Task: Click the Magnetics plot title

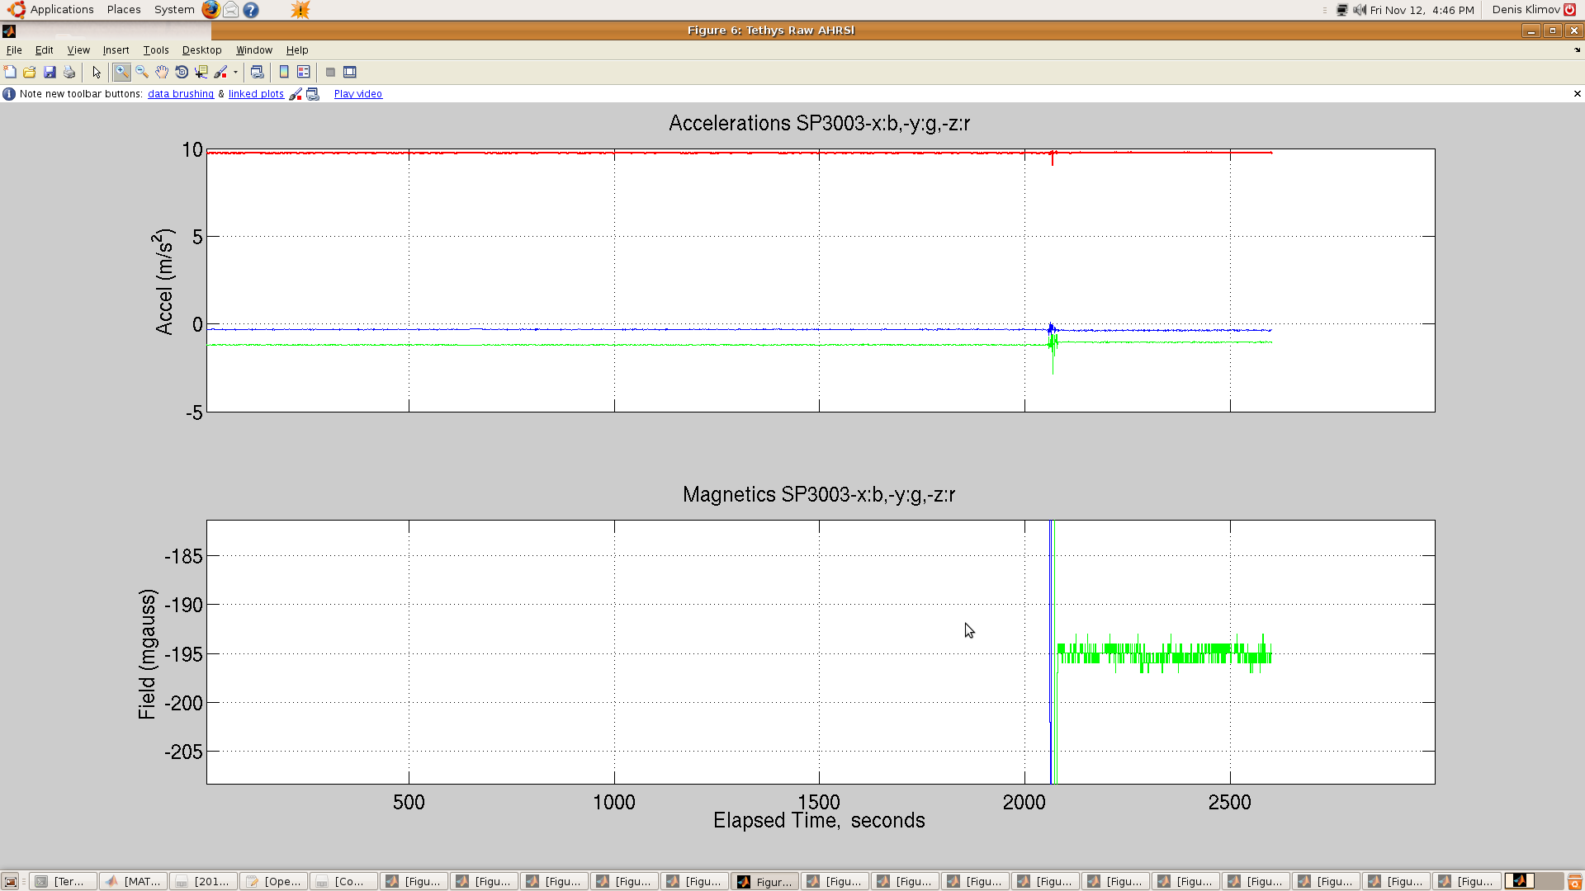Action: pos(819,495)
